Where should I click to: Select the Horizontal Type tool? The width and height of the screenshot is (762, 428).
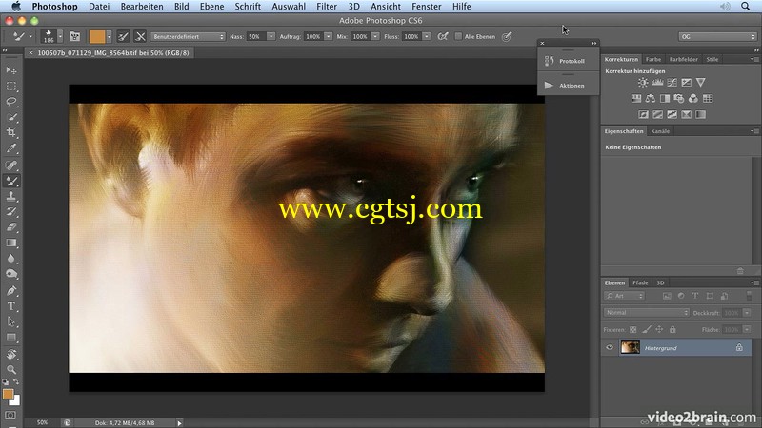coord(11,306)
